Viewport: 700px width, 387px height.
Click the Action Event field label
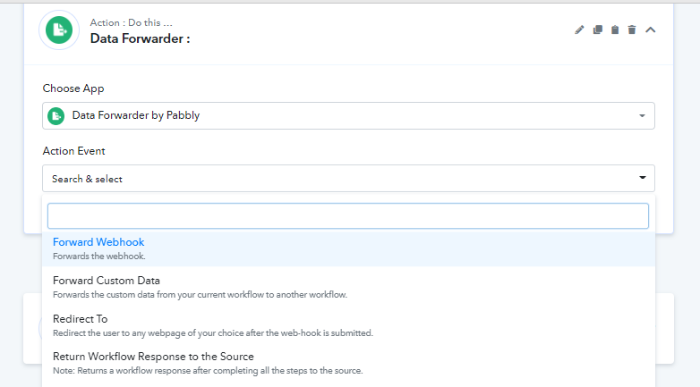(73, 151)
